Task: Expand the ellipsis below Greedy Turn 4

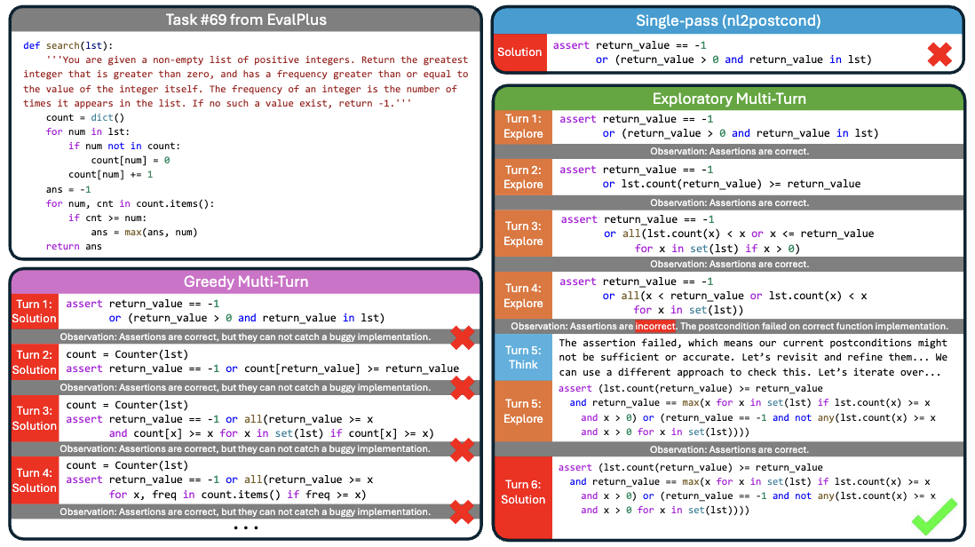Action: (245, 527)
